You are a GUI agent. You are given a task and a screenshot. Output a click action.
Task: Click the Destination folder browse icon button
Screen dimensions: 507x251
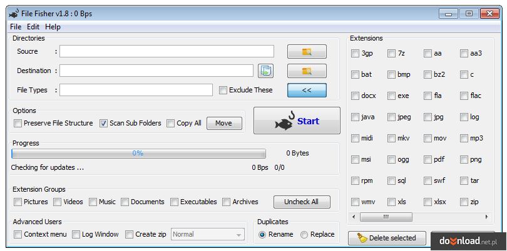click(x=307, y=71)
